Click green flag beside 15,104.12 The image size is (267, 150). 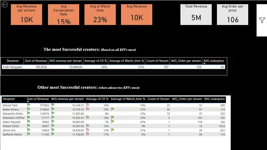(x=53, y=105)
